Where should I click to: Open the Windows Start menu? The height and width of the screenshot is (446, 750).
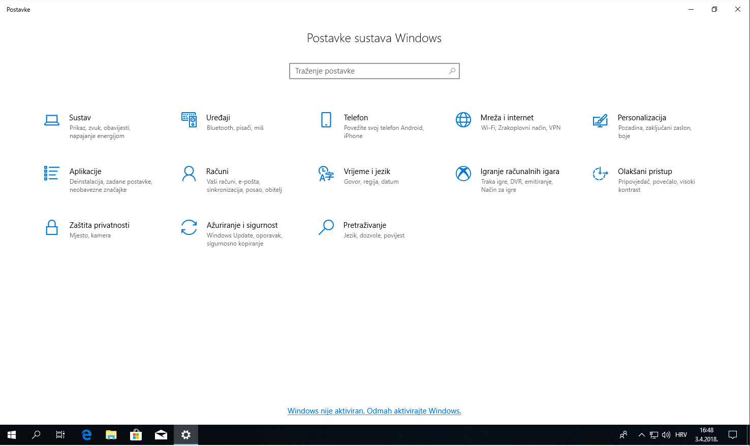(x=12, y=435)
